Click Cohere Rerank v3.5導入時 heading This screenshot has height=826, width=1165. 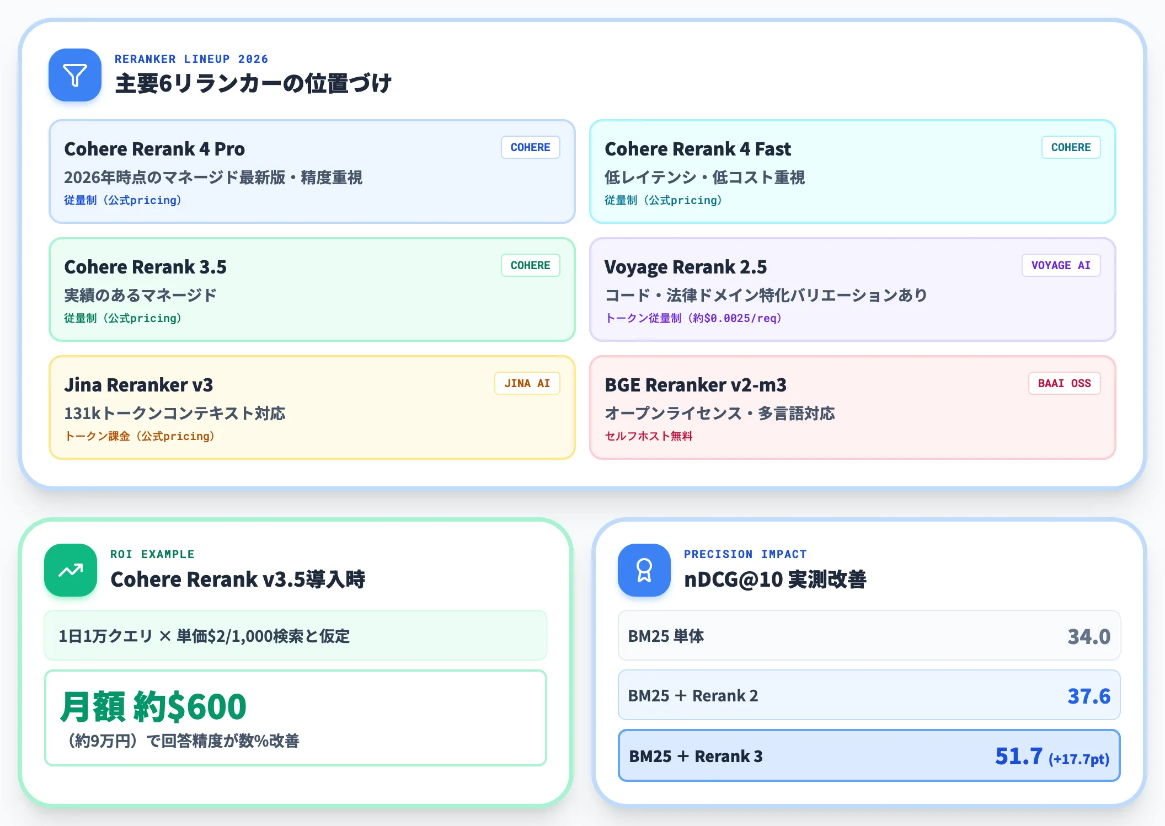[238, 580]
